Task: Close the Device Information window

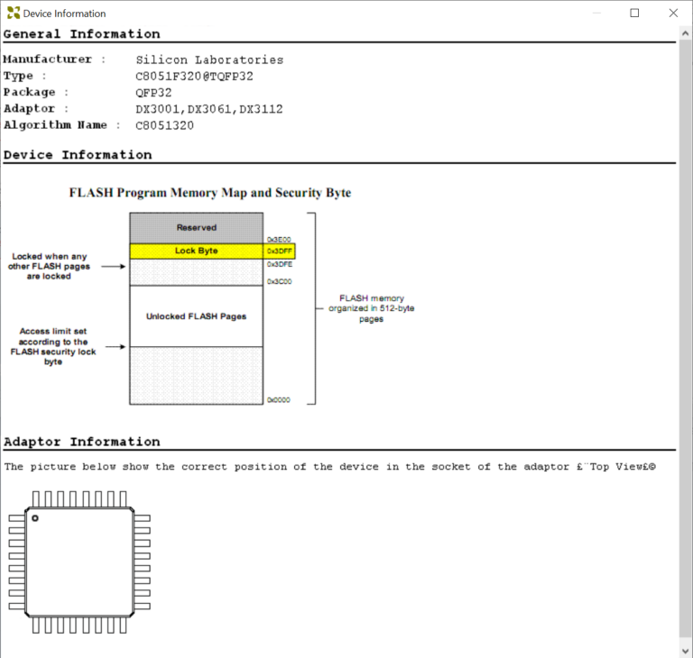Action: 671,14
